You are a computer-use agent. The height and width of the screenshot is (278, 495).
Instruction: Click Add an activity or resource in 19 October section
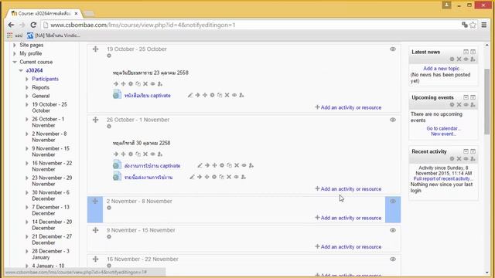(x=348, y=107)
